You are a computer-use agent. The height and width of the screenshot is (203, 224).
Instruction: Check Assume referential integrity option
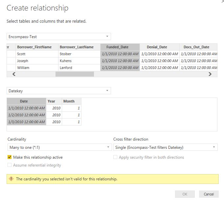[10, 165]
